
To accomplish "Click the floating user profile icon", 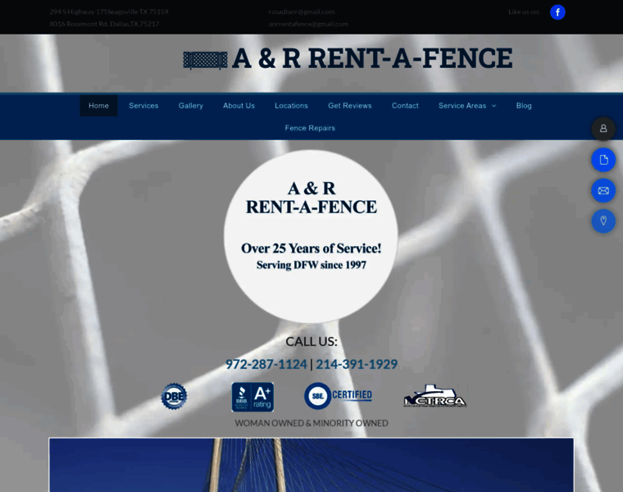I will (603, 129).
